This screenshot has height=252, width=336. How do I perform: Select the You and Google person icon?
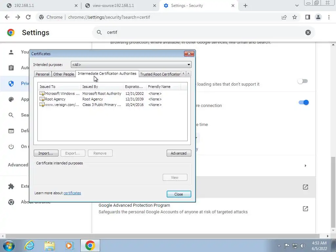click(11, 52)
